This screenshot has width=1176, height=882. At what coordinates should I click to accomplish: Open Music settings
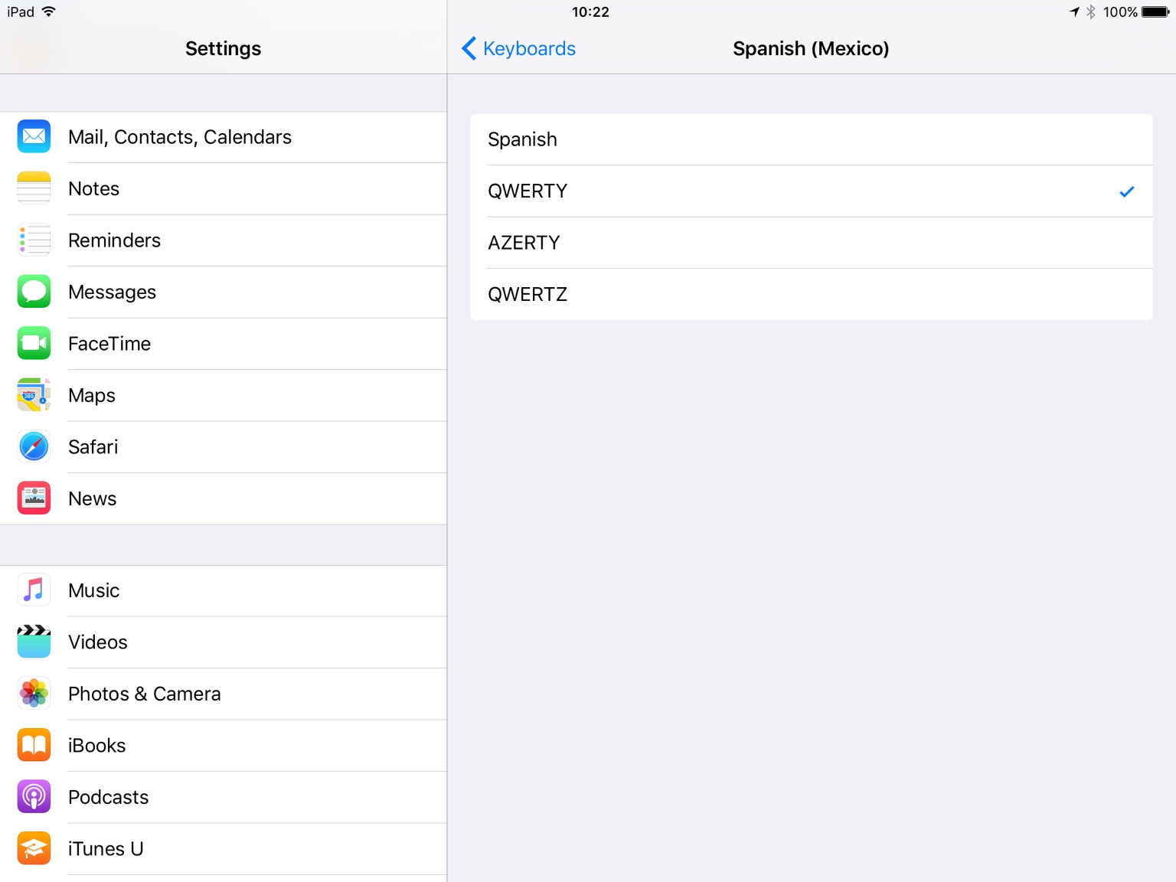224,590
